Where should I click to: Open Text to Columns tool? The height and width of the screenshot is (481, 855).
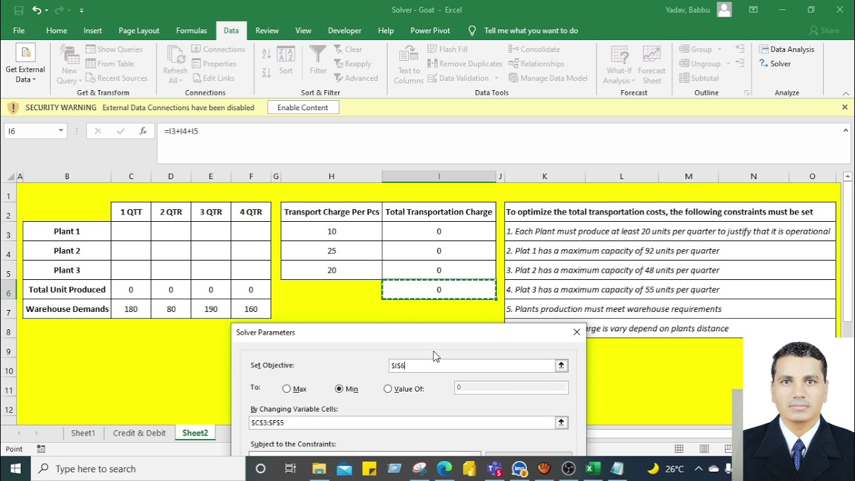[x=408, y=65]
